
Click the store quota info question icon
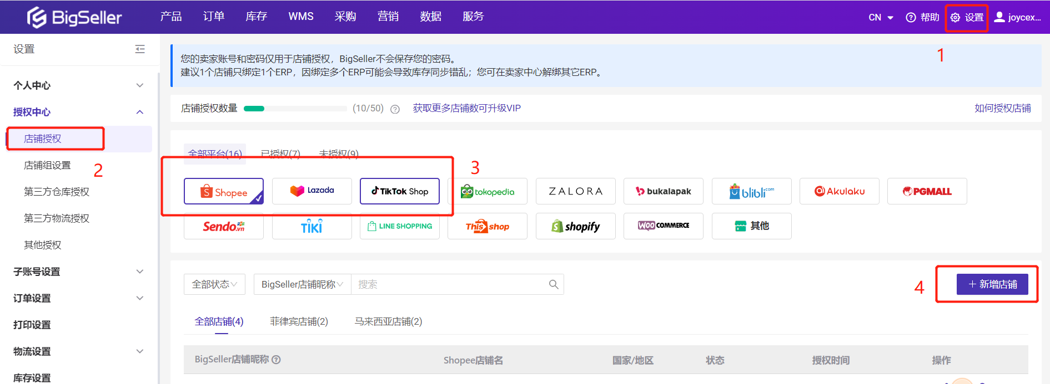tap(395, 109)
